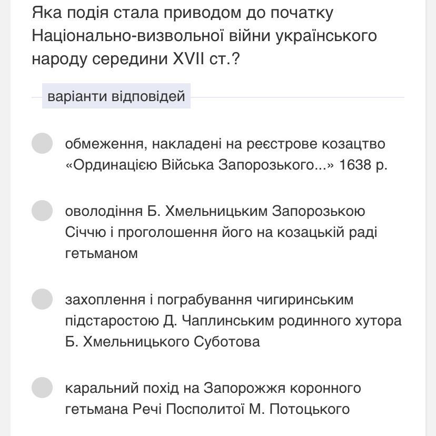Click the text 'оволодіння Б. Хмельницьким Запорозькою'
The image size is (436, 436).
[215, 211]
